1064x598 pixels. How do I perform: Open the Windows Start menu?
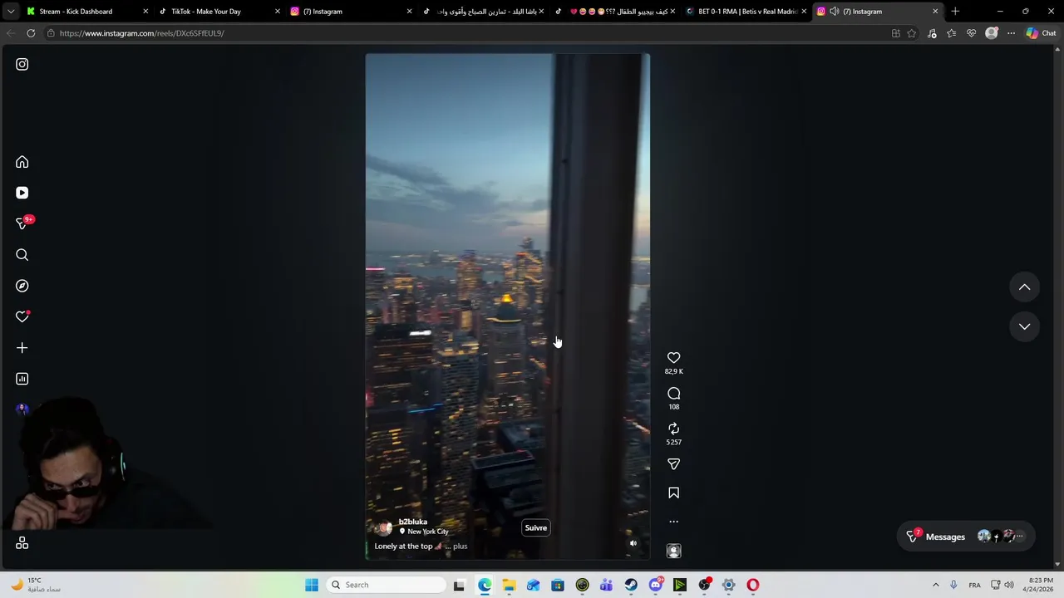click(x=312, y=585)
